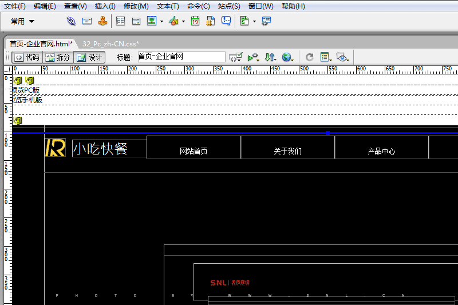
Task: Open the View Options icon
Action: [326, 57]
